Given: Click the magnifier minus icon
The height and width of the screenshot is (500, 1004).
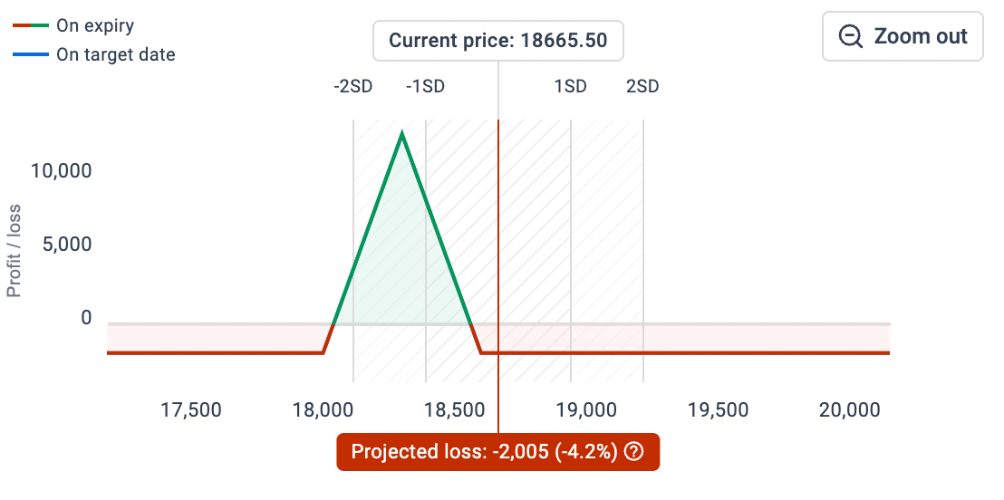Looking at the screenshot, I should 851,36.
